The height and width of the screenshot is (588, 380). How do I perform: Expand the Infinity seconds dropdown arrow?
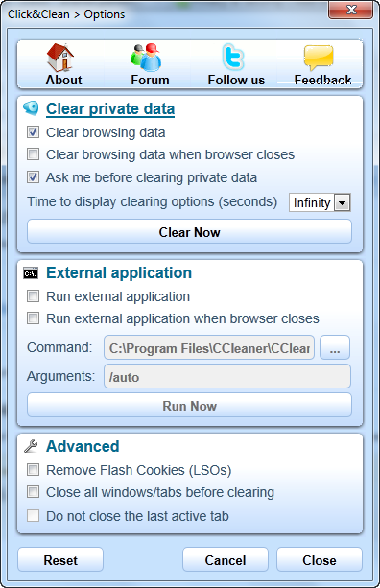coord(342,203)
